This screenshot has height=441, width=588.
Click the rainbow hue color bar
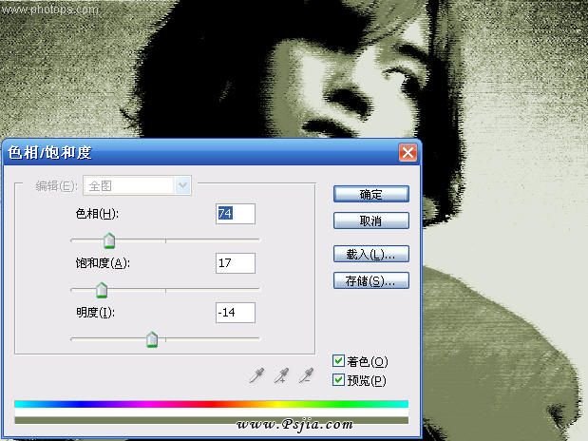212,404
